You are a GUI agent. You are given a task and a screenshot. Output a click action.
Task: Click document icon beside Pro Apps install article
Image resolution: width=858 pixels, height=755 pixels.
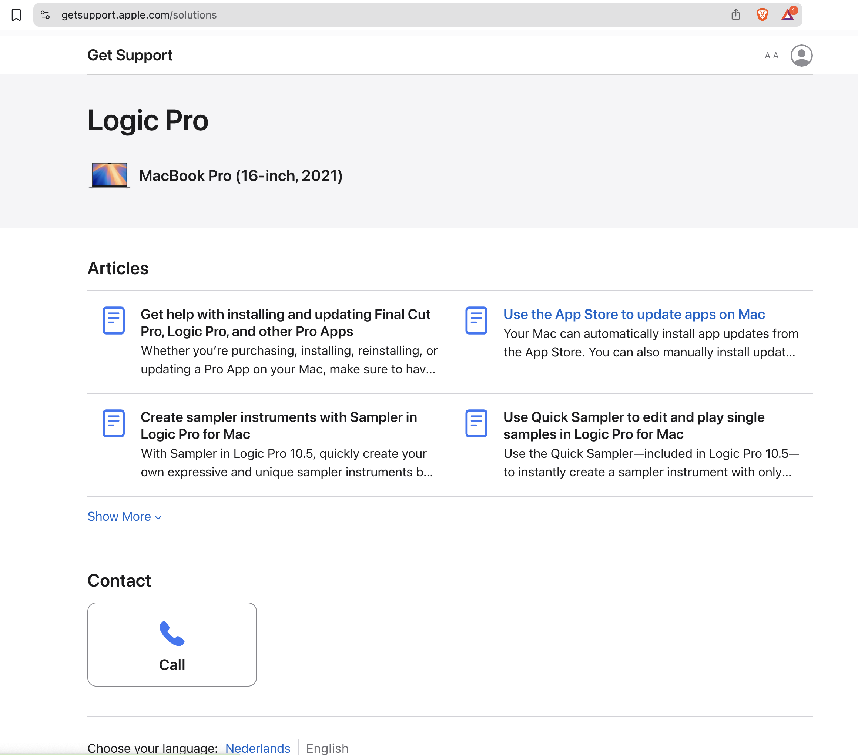click(114, 320)
